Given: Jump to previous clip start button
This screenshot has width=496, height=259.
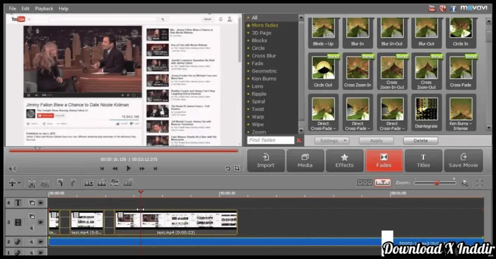Looking at the screenshot, I should click(102, 169).
